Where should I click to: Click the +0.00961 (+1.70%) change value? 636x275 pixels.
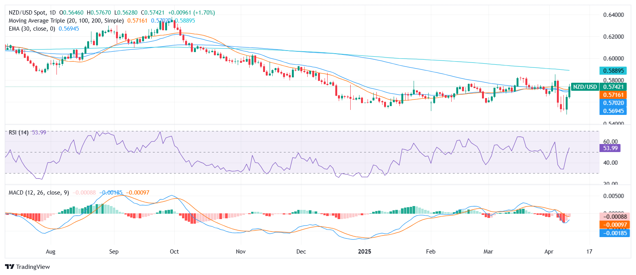(191, 13)
